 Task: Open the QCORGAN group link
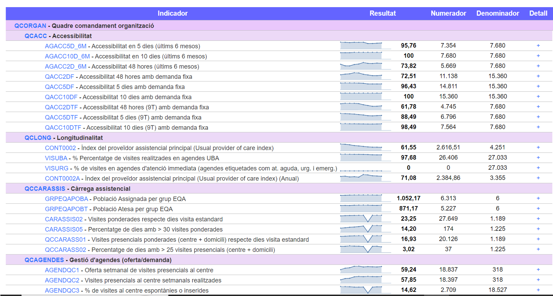click(x=30, y=26)
